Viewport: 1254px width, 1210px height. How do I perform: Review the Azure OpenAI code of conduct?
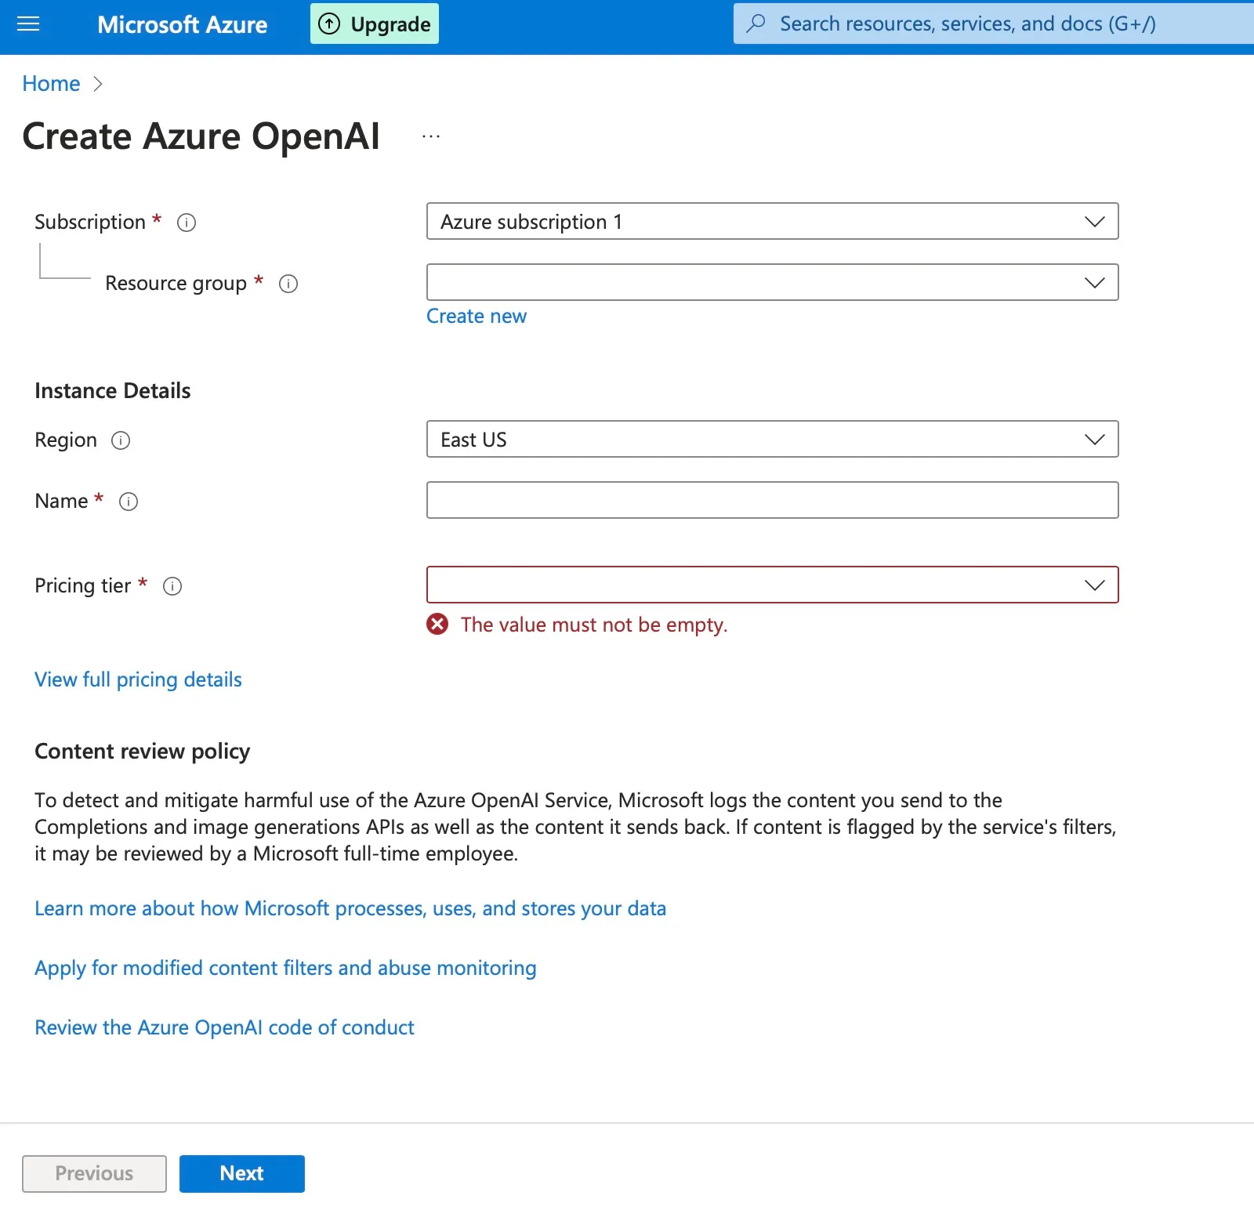pyautogui.click(x=224, y=1027)
